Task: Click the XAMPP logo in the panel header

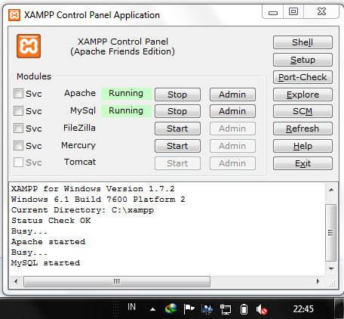Action: [x=29, y=46]
